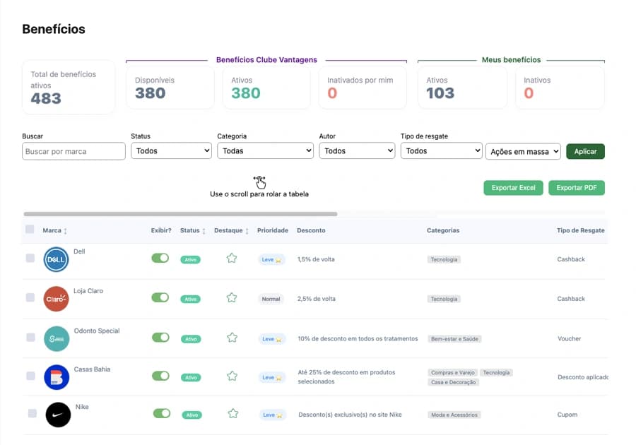Screen dimensions: 636x445
Task: Click the Nike brand logo
Action: [x=58, y=415]
